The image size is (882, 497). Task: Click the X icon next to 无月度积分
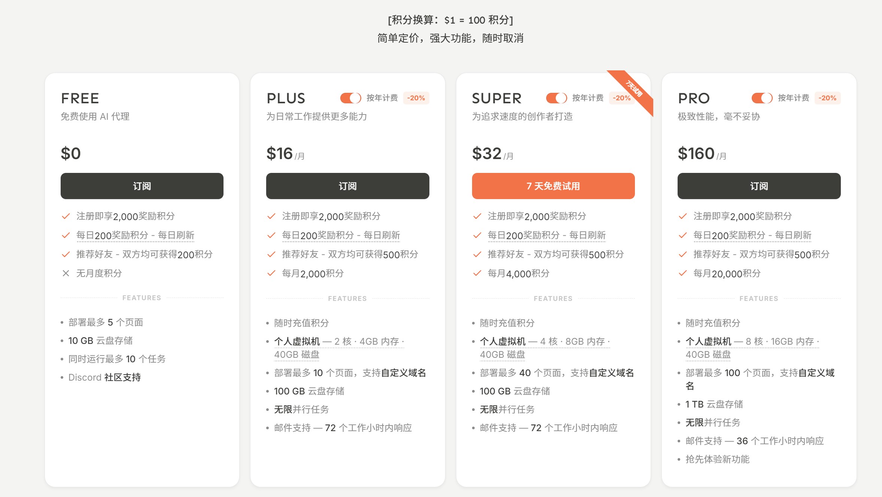(66, 274)
